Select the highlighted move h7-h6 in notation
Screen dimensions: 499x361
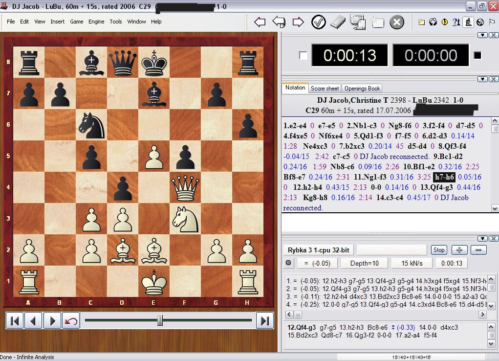pos(444,177)
